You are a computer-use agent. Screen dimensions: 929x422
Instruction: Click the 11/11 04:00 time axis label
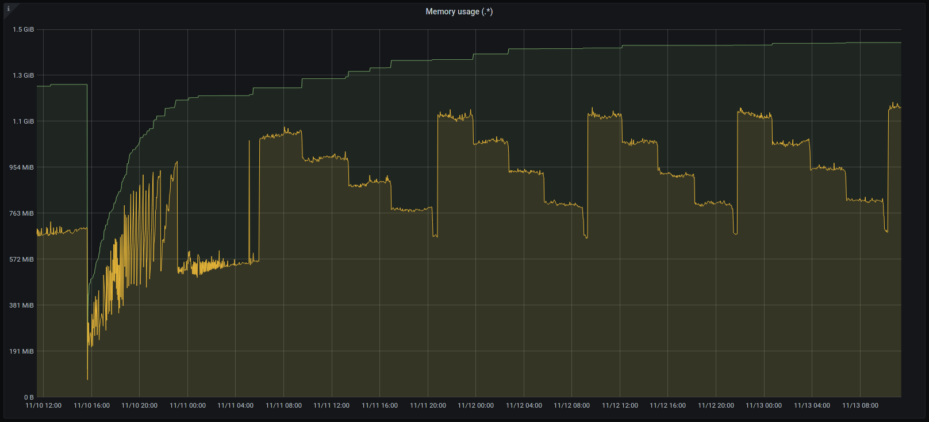pyautogui.click(x=236, y=405)
